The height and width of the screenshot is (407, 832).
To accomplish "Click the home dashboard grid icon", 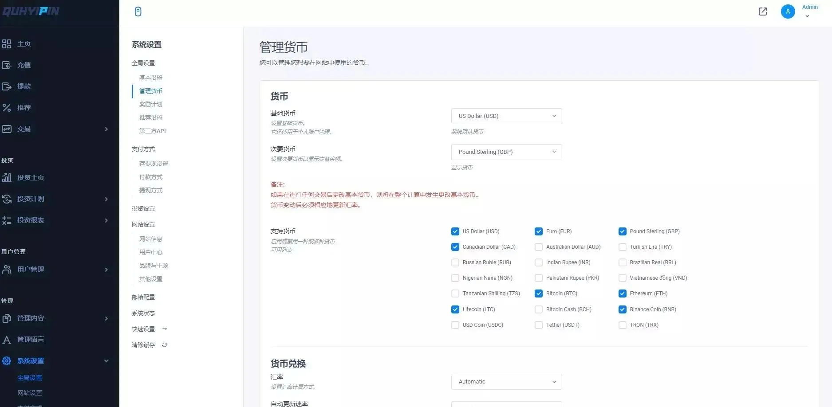I will (7, 44).
